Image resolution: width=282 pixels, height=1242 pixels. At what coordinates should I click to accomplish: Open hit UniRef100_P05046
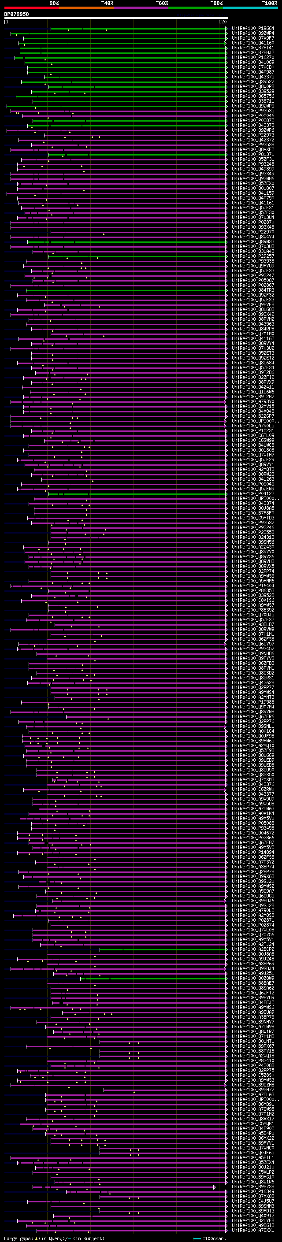click(252, 116)
